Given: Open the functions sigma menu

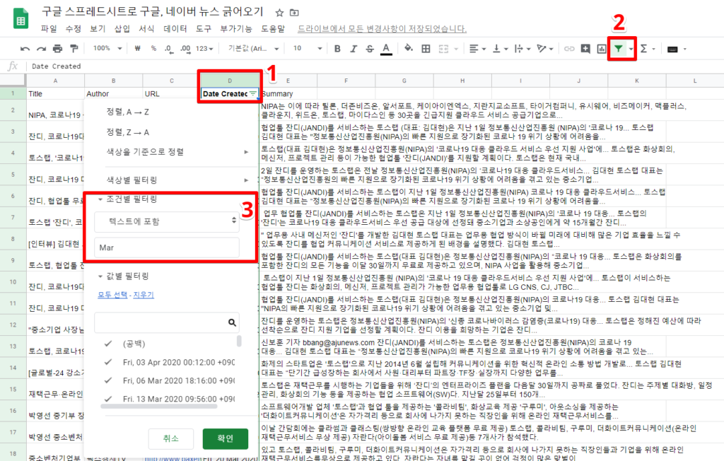Looking at the screenshot, I should coord(643,49).
